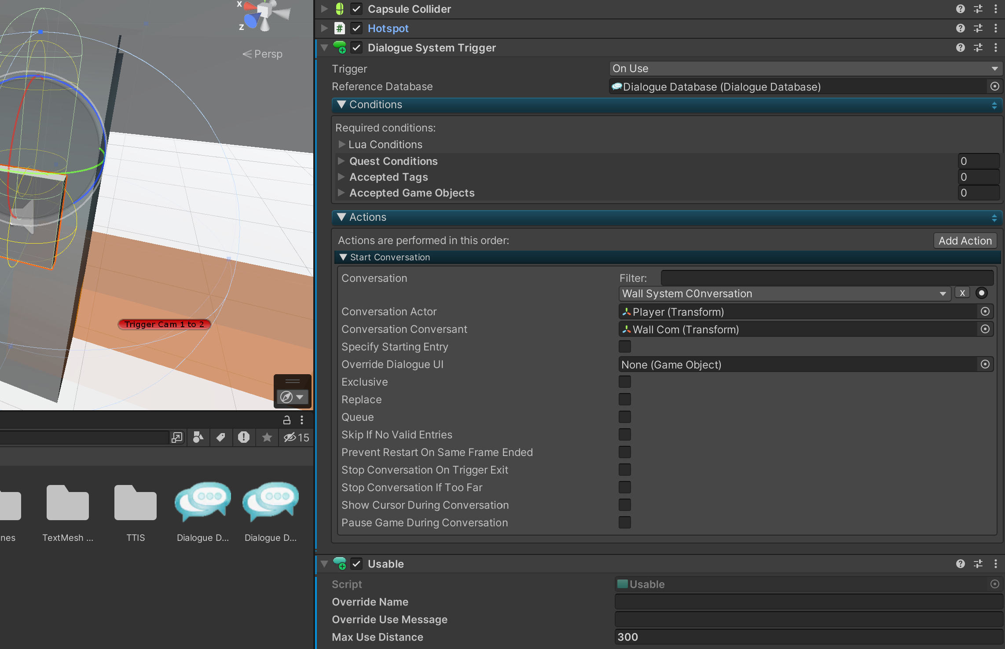Screen dimensions: 1005x649
Task: Click the search-by-log-type exclamation icon
Action: coord(244,437)
